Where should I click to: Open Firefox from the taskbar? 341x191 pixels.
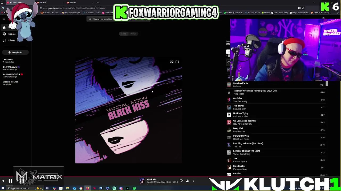(x=87, y=188)
